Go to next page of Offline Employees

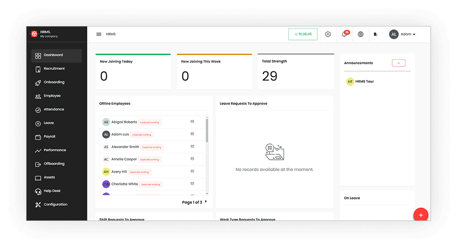click(x=206, y=202)
